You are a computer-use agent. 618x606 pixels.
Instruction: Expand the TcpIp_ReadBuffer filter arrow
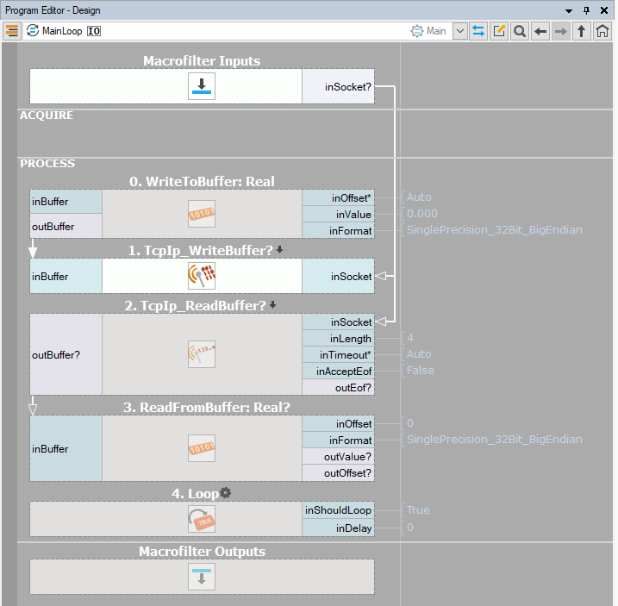273,304
